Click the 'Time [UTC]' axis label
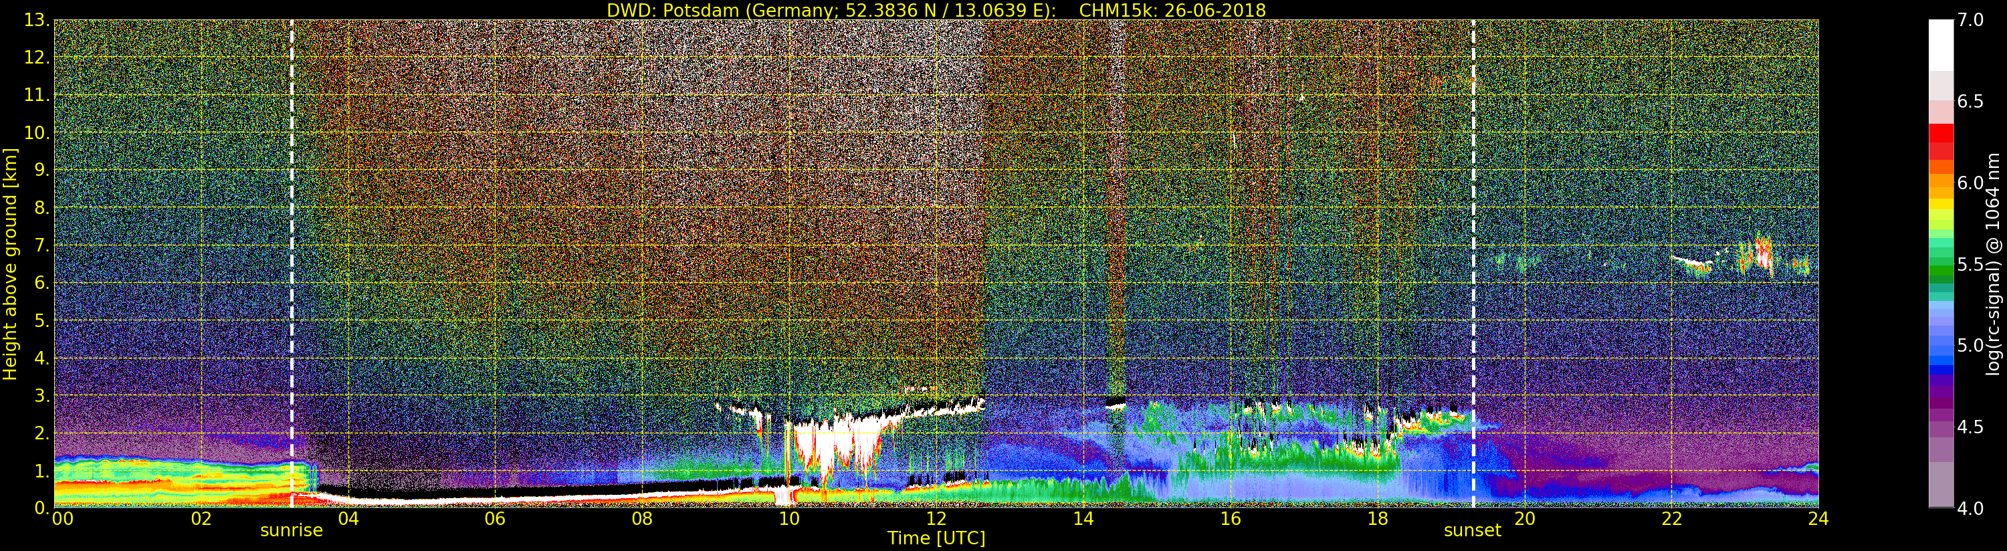The height and width of the screenshot is (551, 2007). pos(936,538)
